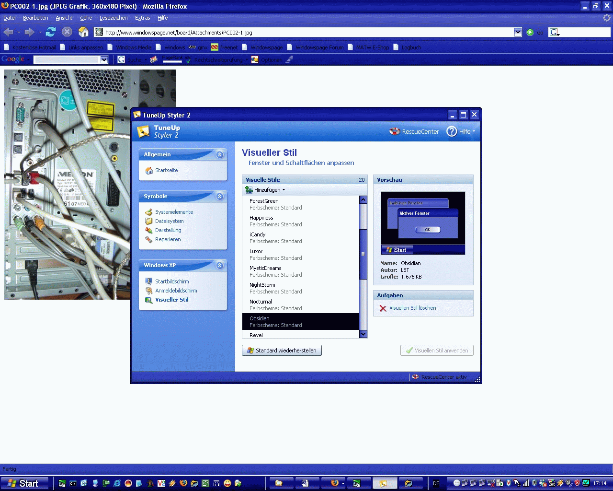The height and width of the screenshot is (491, 613).
Task: Open the Hinzufügen dropdown
Action: (x=265, y=190)
